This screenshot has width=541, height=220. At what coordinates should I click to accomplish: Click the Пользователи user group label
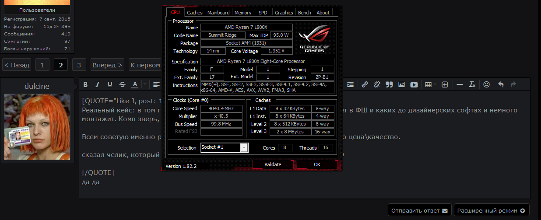pos(37,10)
